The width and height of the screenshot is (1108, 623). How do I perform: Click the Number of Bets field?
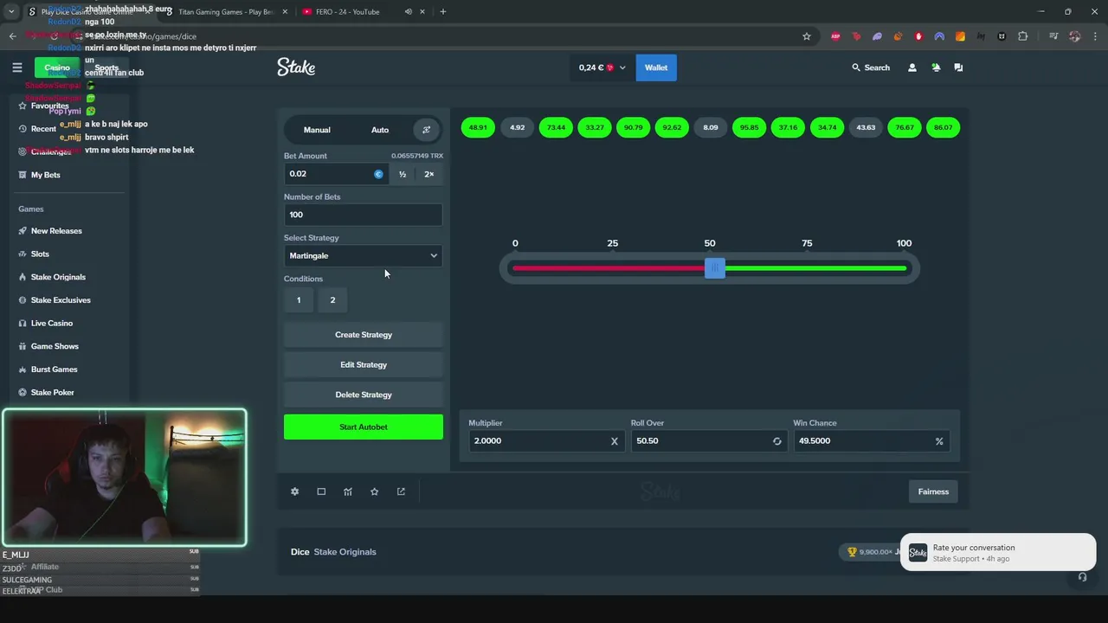pyautogui.click(x=363, y=215)
